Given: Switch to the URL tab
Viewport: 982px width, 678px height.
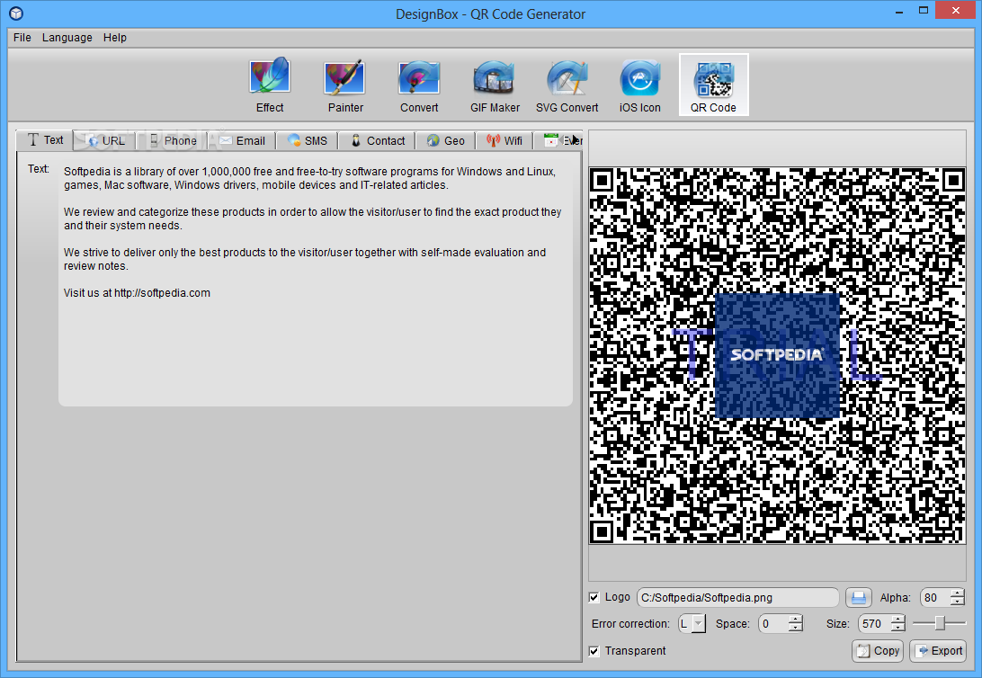Looking at the screenshot, I should pos(105,141).
